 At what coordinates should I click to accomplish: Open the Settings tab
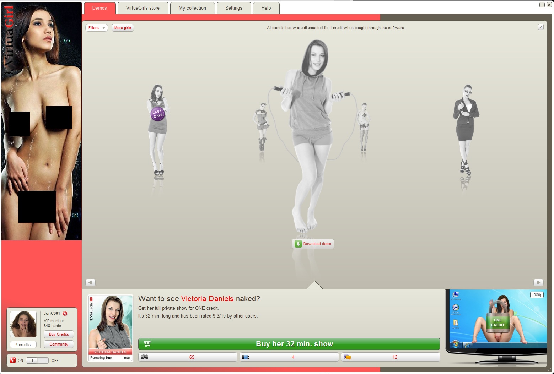click(234, 8)
